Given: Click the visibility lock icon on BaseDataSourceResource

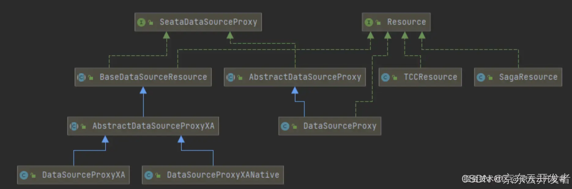Looking at the screenshot, I should click(91, 77).
